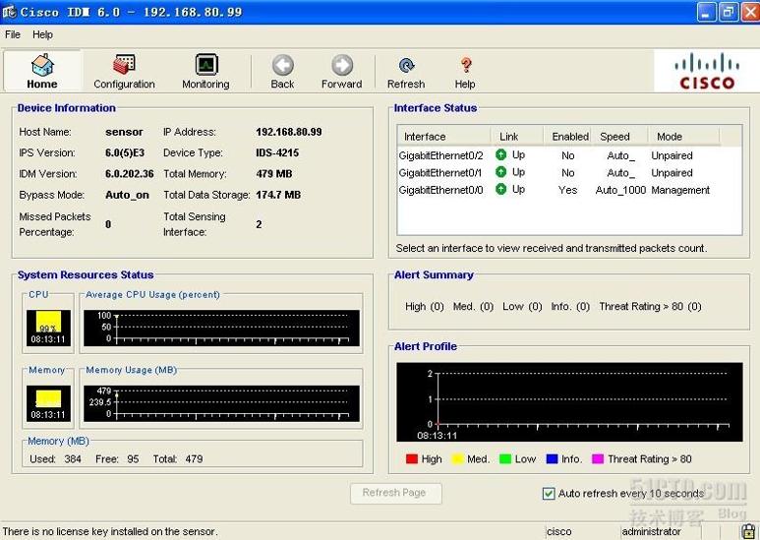Open the Help menu
The height and width of the screenshot is (540, 760).
tap(42, 34)
